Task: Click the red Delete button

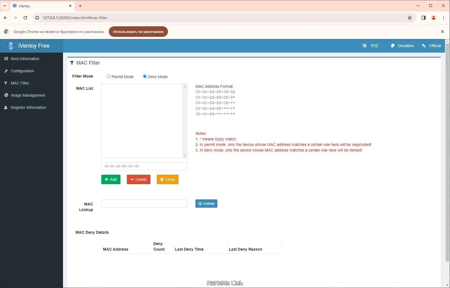Action: [139, 179]
